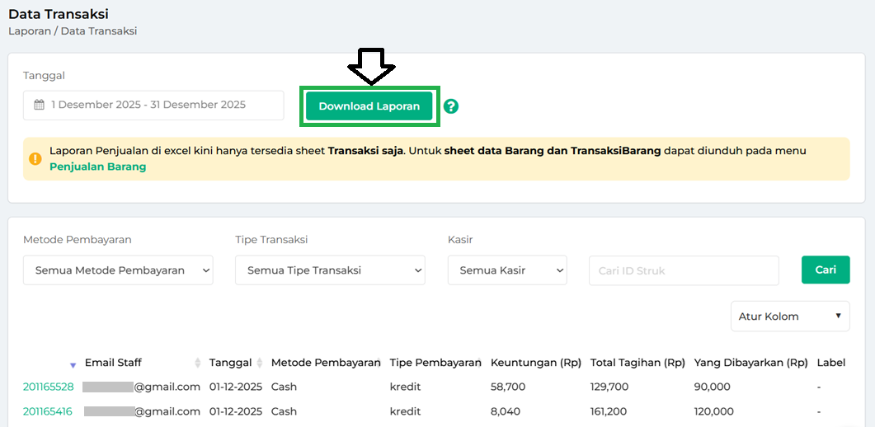The width and height of the screenshot is (875, 427).
Task: Open the Semua Metode Pembayaran dropdown
Action: tap(118, 270)
